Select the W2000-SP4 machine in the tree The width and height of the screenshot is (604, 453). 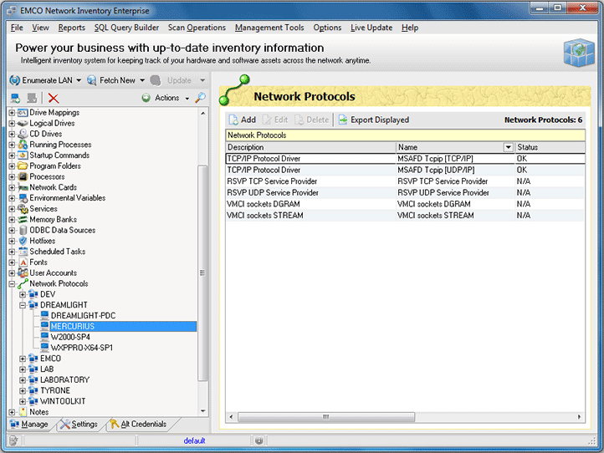[x=70, y=337]
